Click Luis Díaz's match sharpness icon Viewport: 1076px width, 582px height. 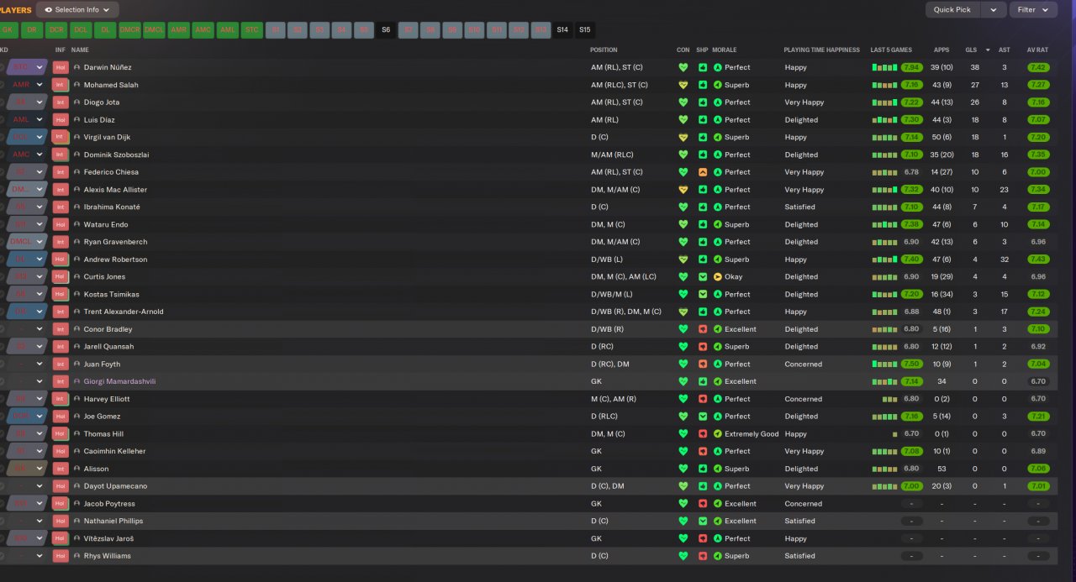[703, 120]
